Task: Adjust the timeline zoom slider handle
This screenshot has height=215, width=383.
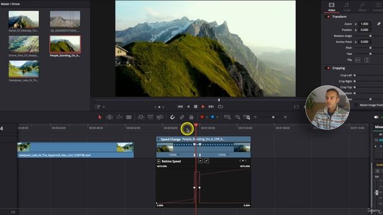Action: (273, 117)
